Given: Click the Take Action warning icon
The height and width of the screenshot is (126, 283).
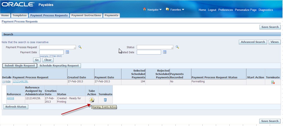Looking at the screenshot, I should 92,100.
